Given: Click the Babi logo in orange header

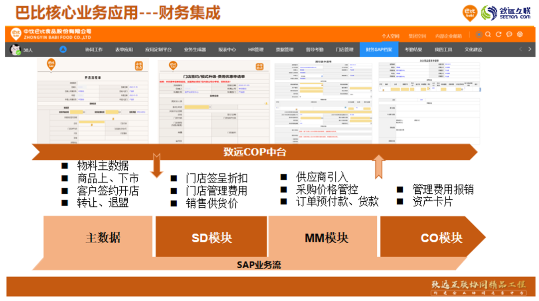Looking at the screenshot, I should tap(16, 34).
